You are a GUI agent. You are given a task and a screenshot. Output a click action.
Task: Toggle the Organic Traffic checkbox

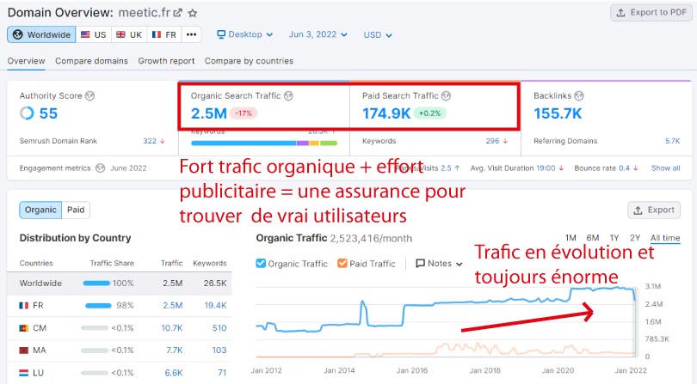tap(261, 263)
